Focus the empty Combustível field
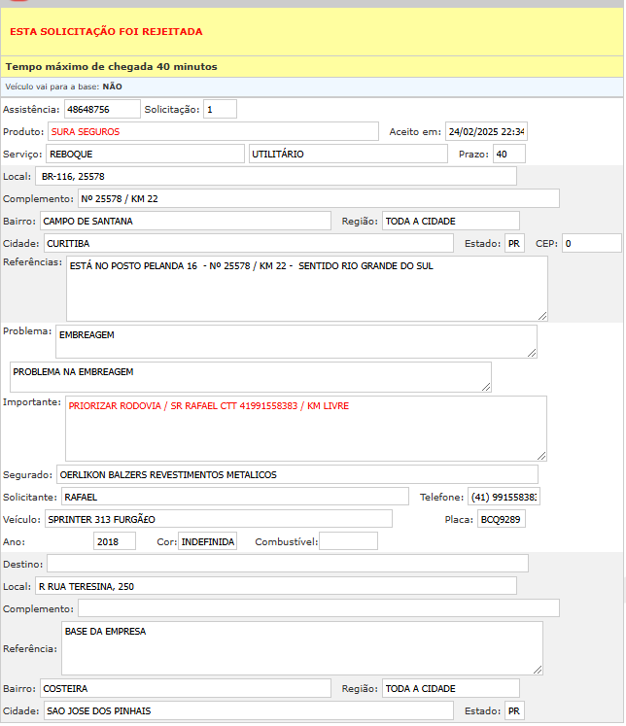626x726 pixels. 348,541
